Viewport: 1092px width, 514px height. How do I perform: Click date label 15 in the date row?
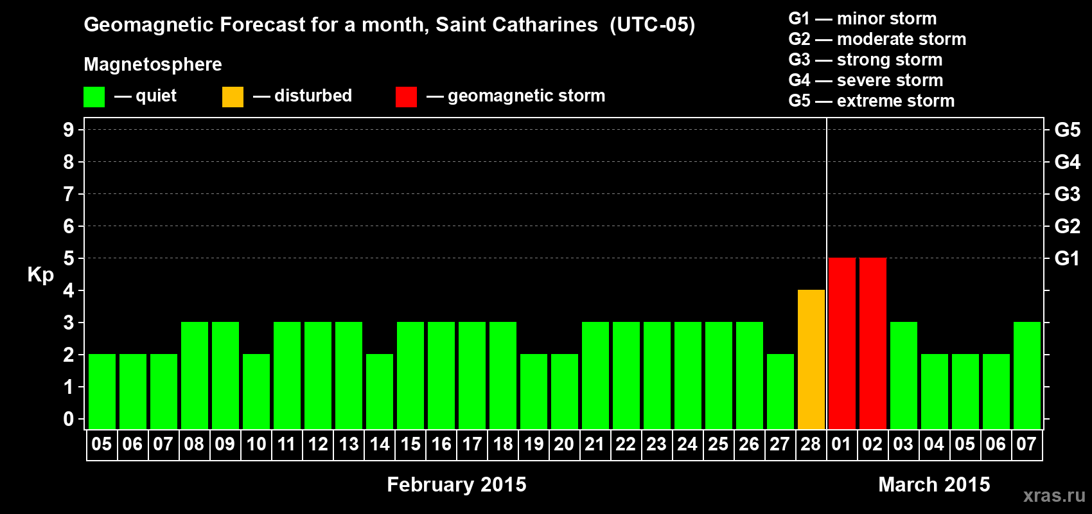(x=410, y=444)
